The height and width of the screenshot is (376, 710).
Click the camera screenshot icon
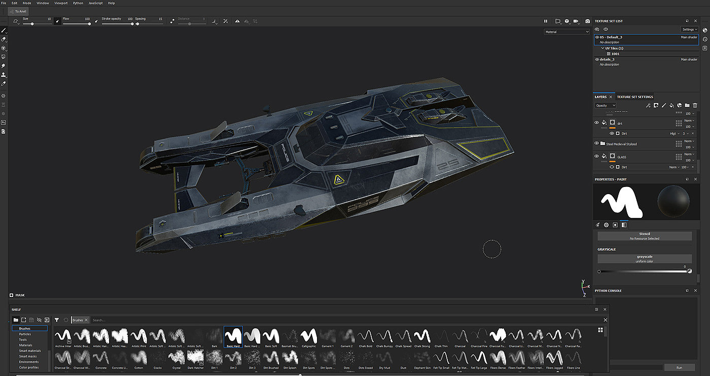click(587, 21)
